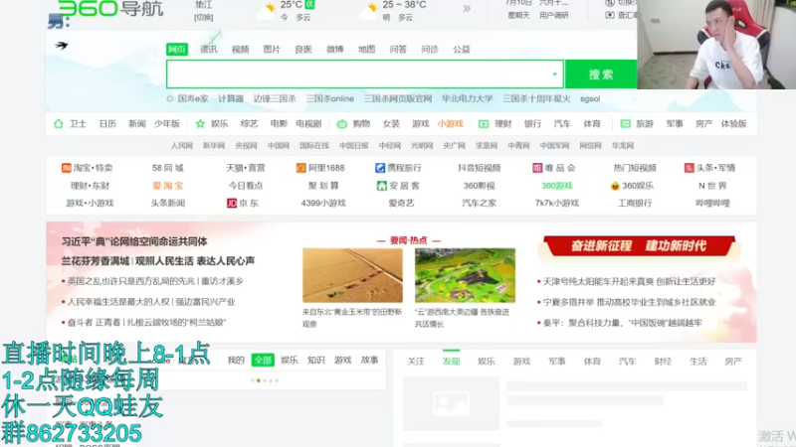Open the 少年版 nav link
Image resolution: width=796 pixels, height=447 pixels.
point(167,123)
